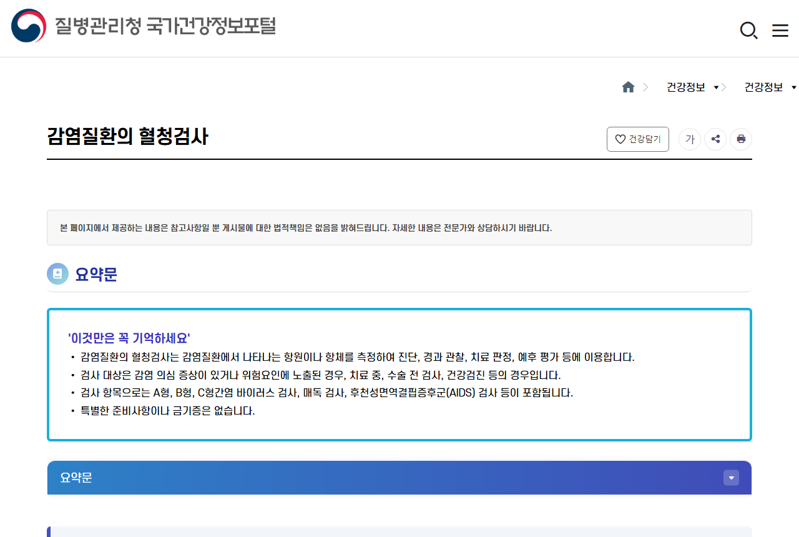Click the '이것만은 꼭 기억하세요' heading
Image resolution: width=799 pixels, height=537 pixels.
coord(129,338)
